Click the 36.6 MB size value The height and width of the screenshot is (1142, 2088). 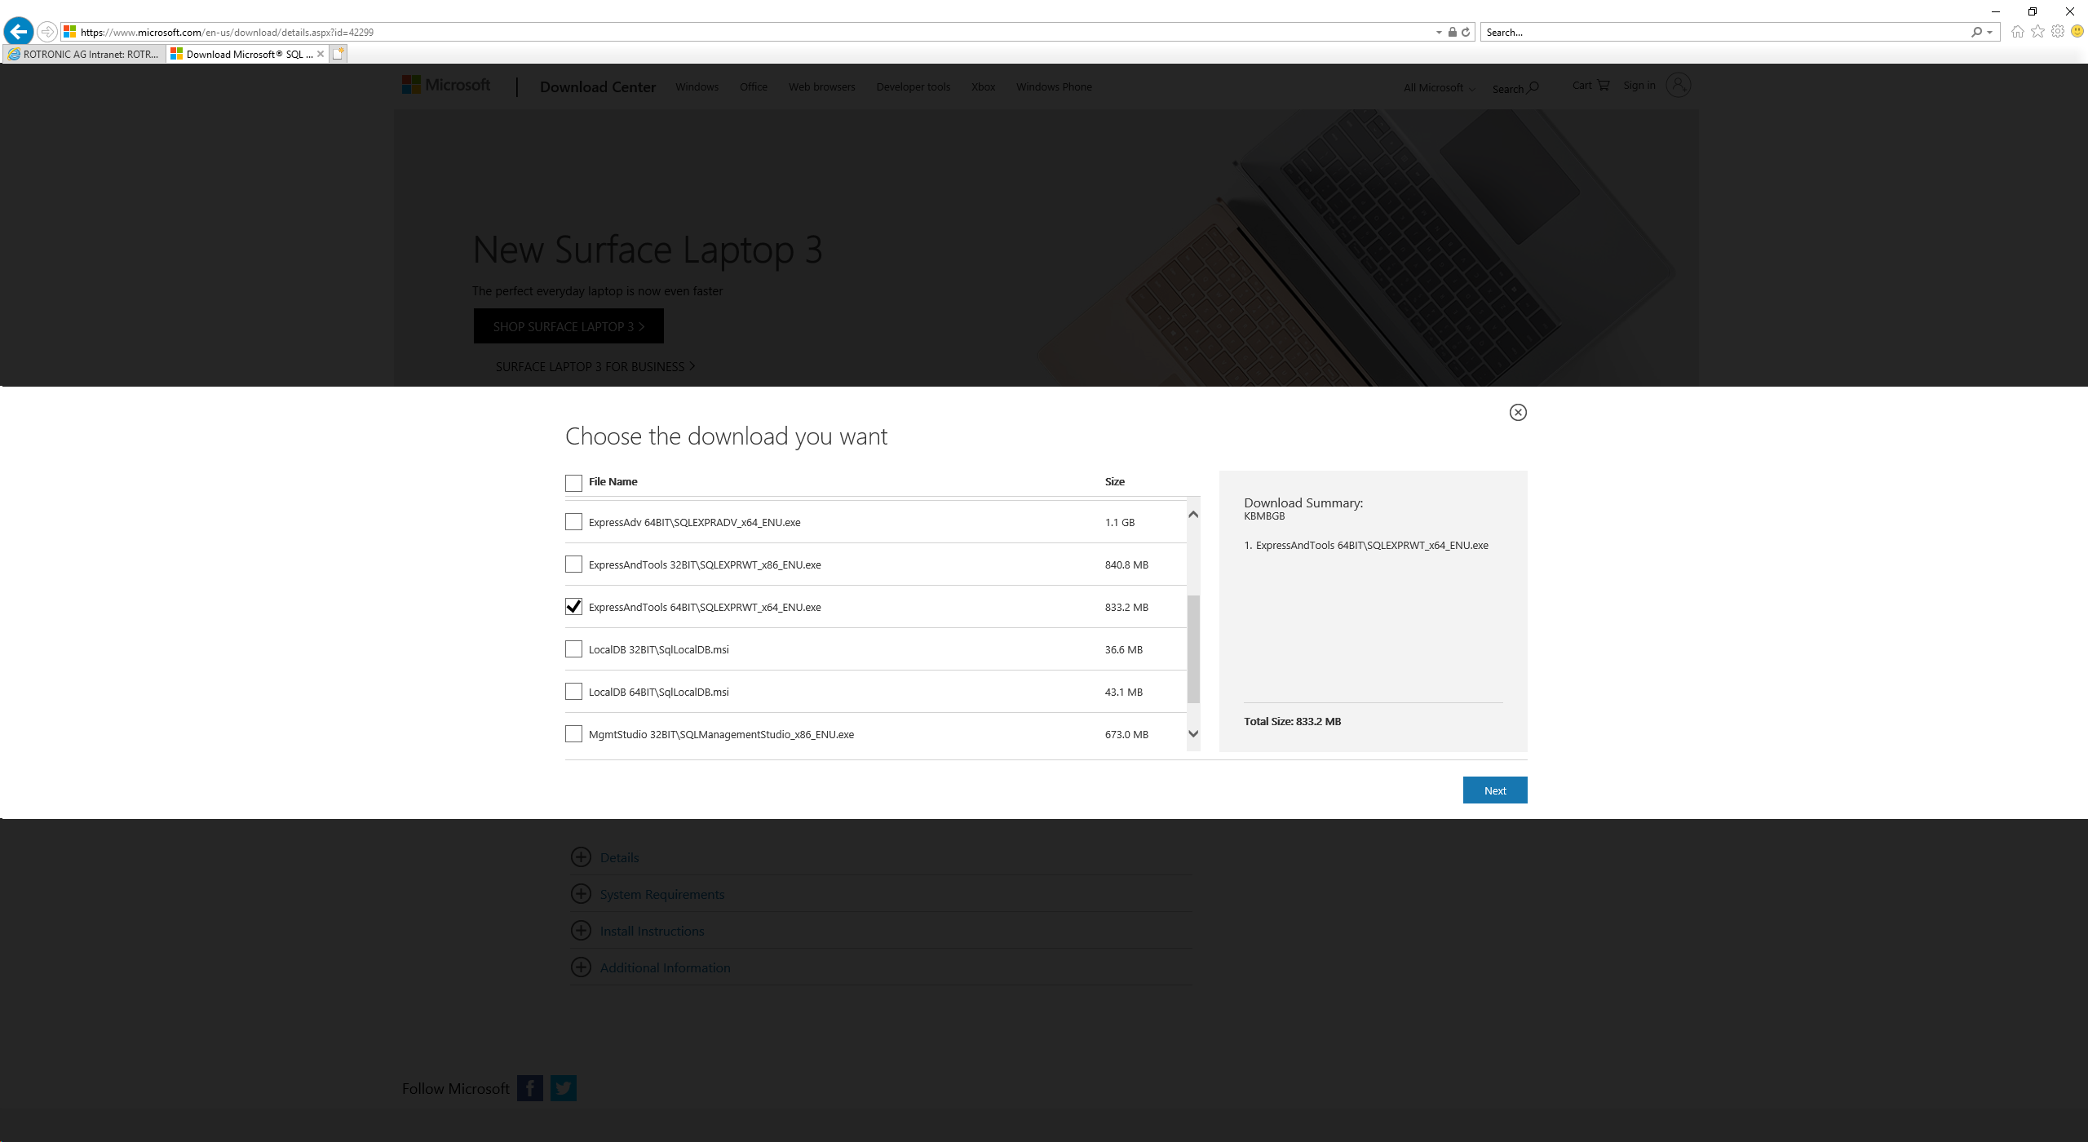coord(1123,649)
